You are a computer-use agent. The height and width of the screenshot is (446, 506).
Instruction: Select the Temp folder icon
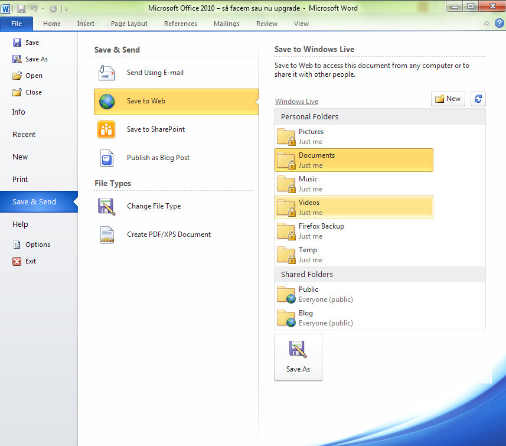(x=286, y=255)
